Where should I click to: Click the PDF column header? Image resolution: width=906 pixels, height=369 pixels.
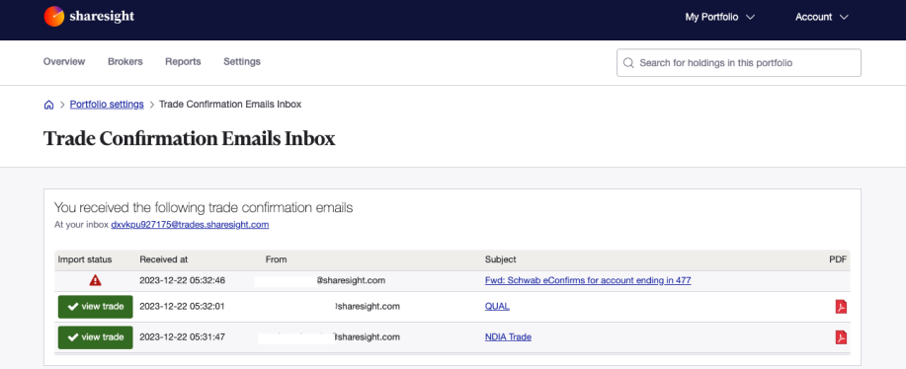tap(838, 260)
